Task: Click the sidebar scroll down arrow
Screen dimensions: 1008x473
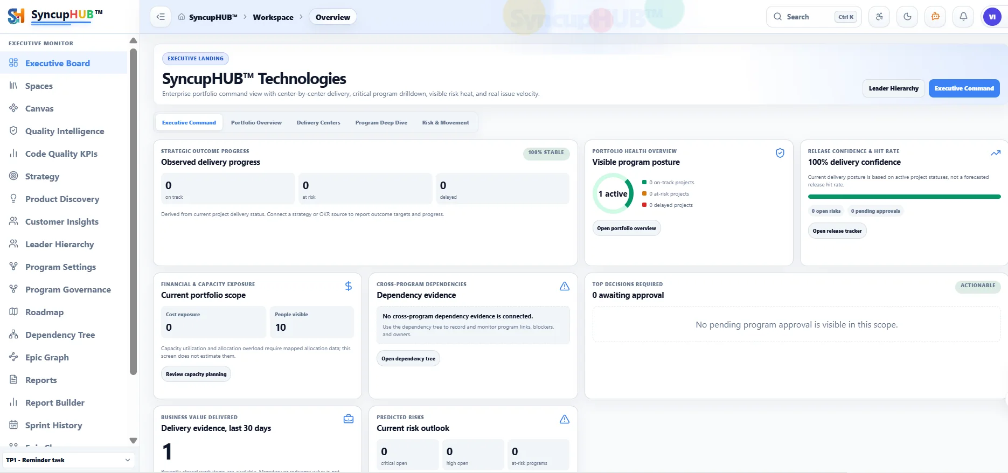Action: click(x=133, y=441)
